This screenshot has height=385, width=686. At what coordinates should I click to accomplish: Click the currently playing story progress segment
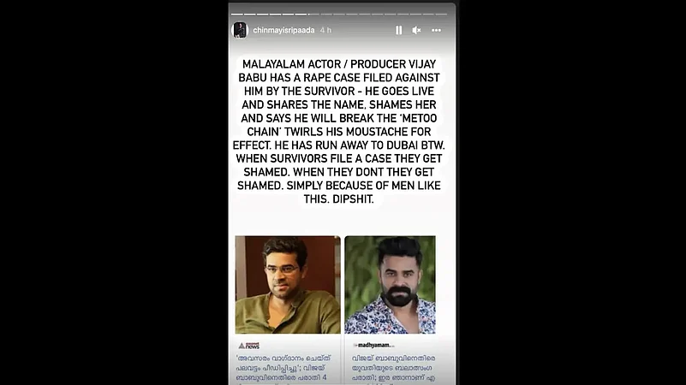(313, 14)
